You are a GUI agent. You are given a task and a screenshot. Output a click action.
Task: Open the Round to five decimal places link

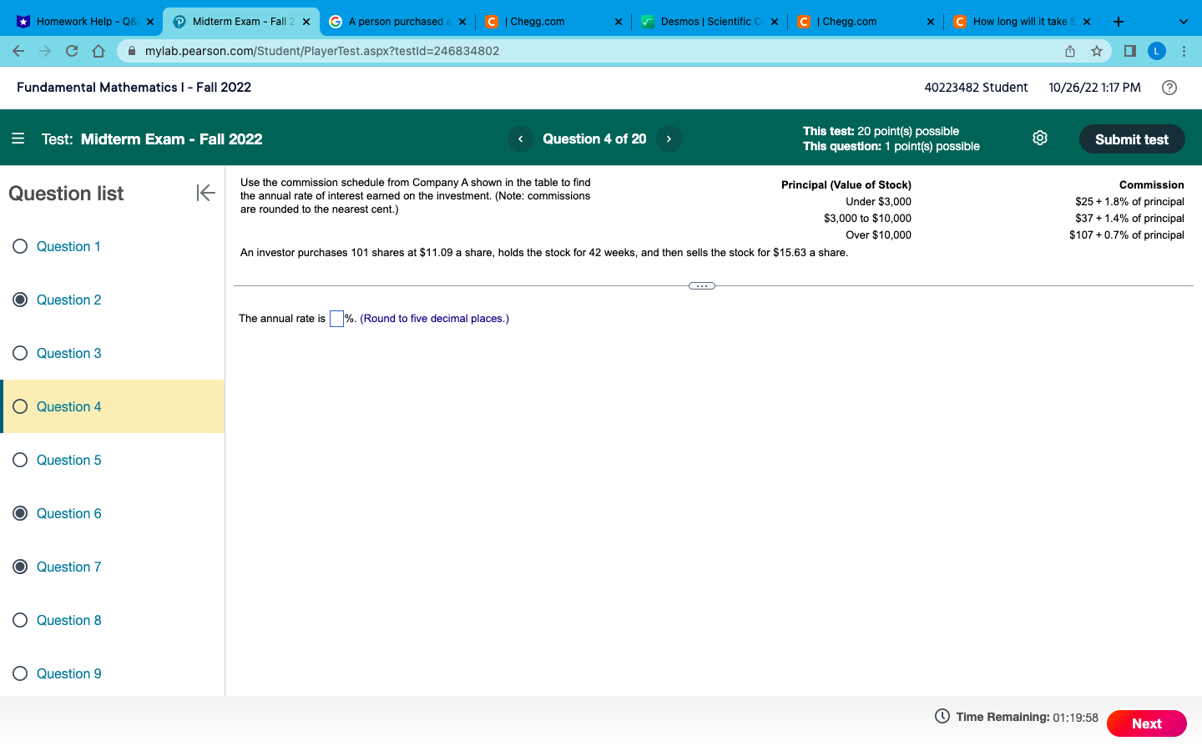(x=433, y=318)
